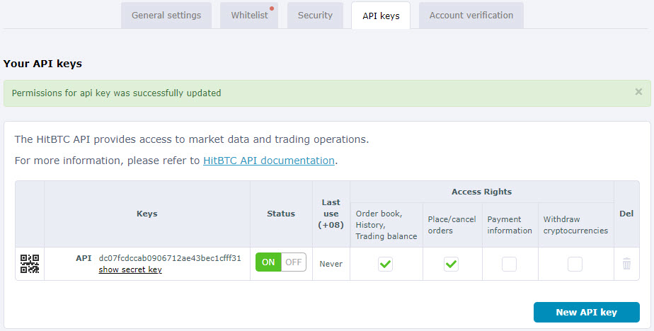Viewport: 654px width, 331px height.
Task: Switch to the Security tab
Action: [315, 16]
